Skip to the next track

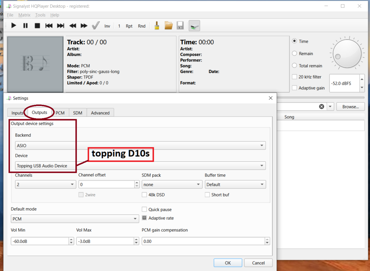61,25
